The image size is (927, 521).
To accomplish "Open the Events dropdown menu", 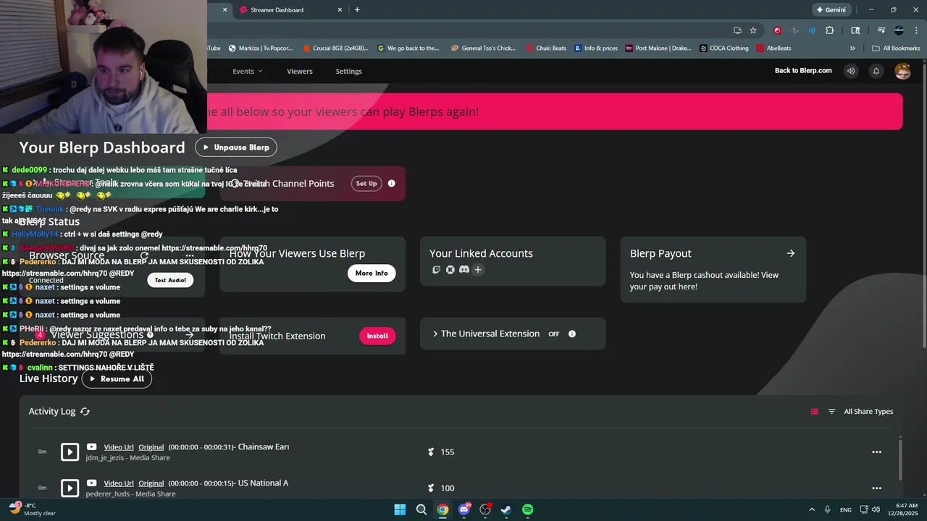I will click(x=247, y=71).
